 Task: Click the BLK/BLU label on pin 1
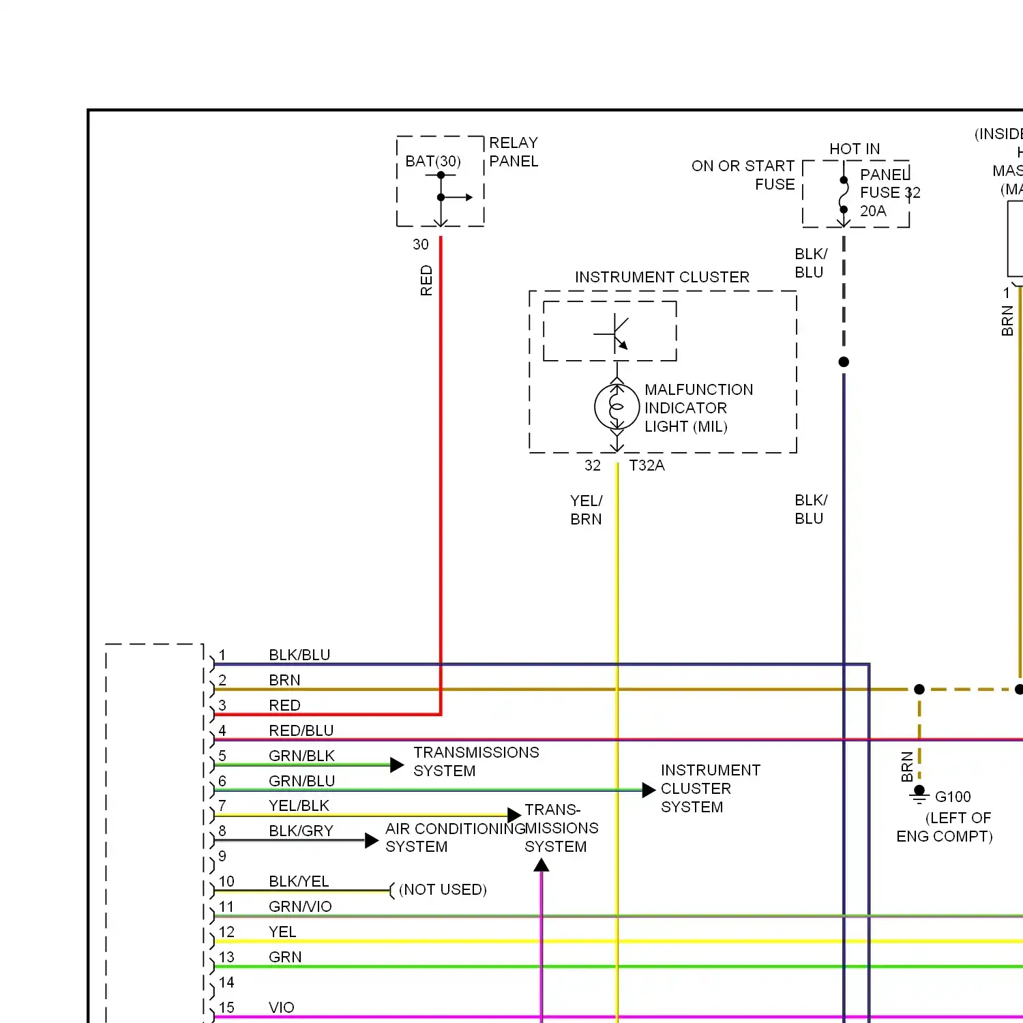(299, 655)
